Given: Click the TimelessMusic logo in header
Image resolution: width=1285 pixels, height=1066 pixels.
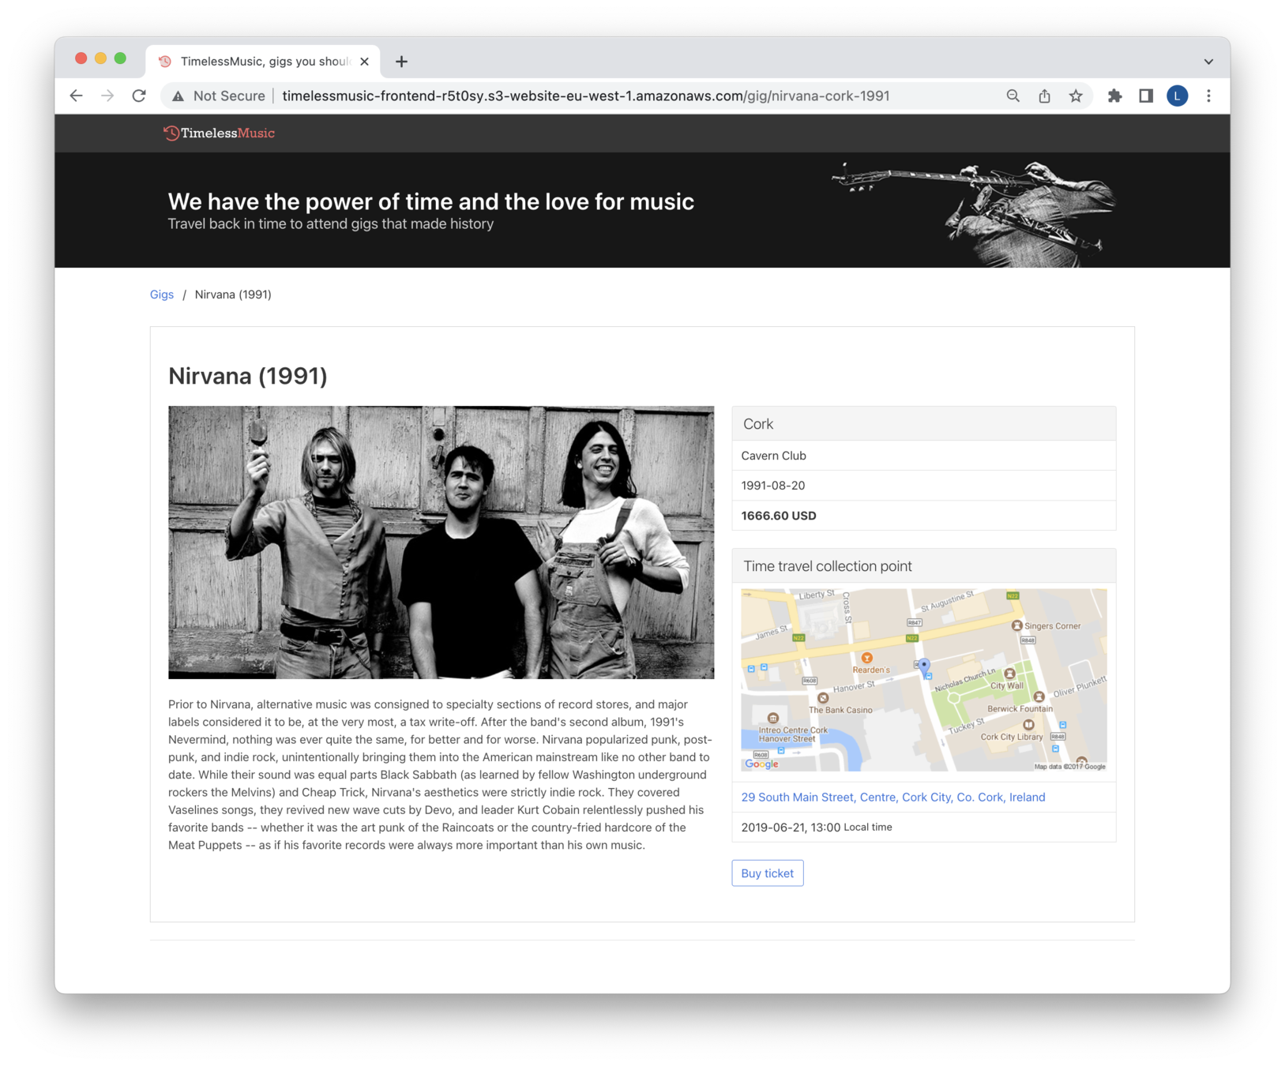Looking at the screenshot, I should (220, 133).
